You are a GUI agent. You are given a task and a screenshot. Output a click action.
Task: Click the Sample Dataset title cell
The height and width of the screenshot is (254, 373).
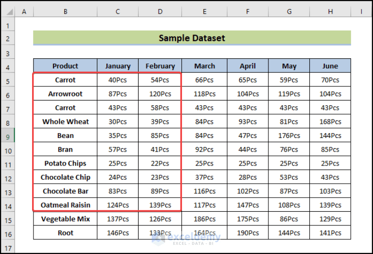(192, 38)
